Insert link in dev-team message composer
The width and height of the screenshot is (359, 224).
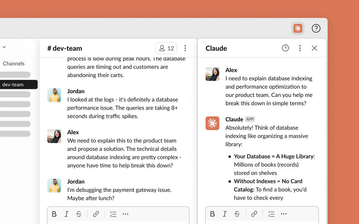[x=96, y=214]
